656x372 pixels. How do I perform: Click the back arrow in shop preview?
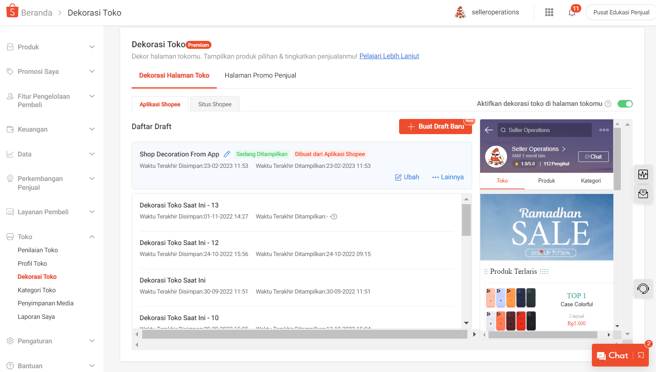coord(489,130)
